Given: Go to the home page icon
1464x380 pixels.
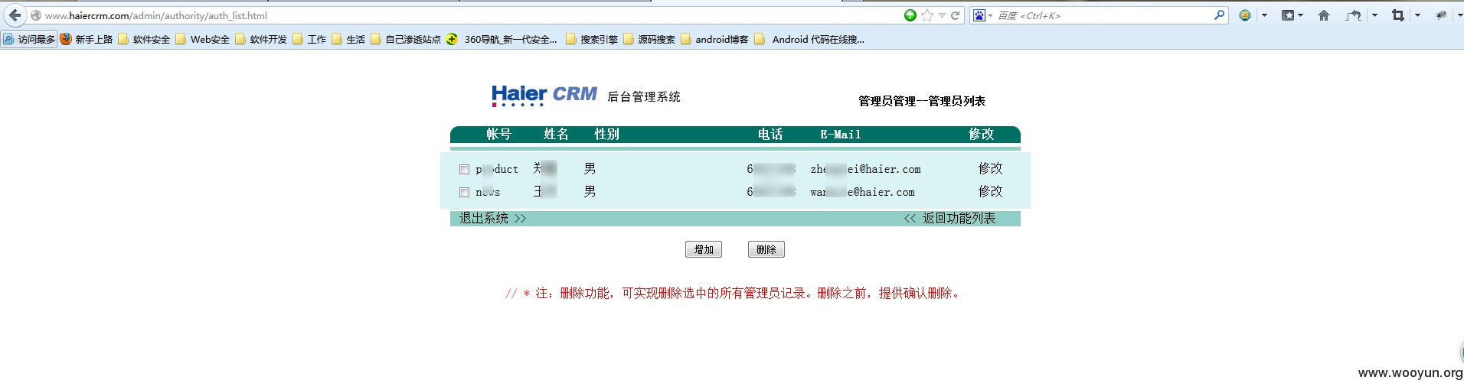Looking at the screenshot, I should [x=1324, y=15].
